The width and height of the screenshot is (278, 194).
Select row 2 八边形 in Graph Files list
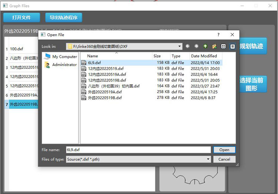(x=21, y=58)
